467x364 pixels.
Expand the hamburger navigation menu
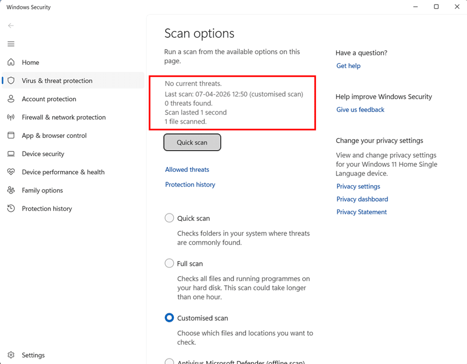pyautogui.click(x=11, y=44)
